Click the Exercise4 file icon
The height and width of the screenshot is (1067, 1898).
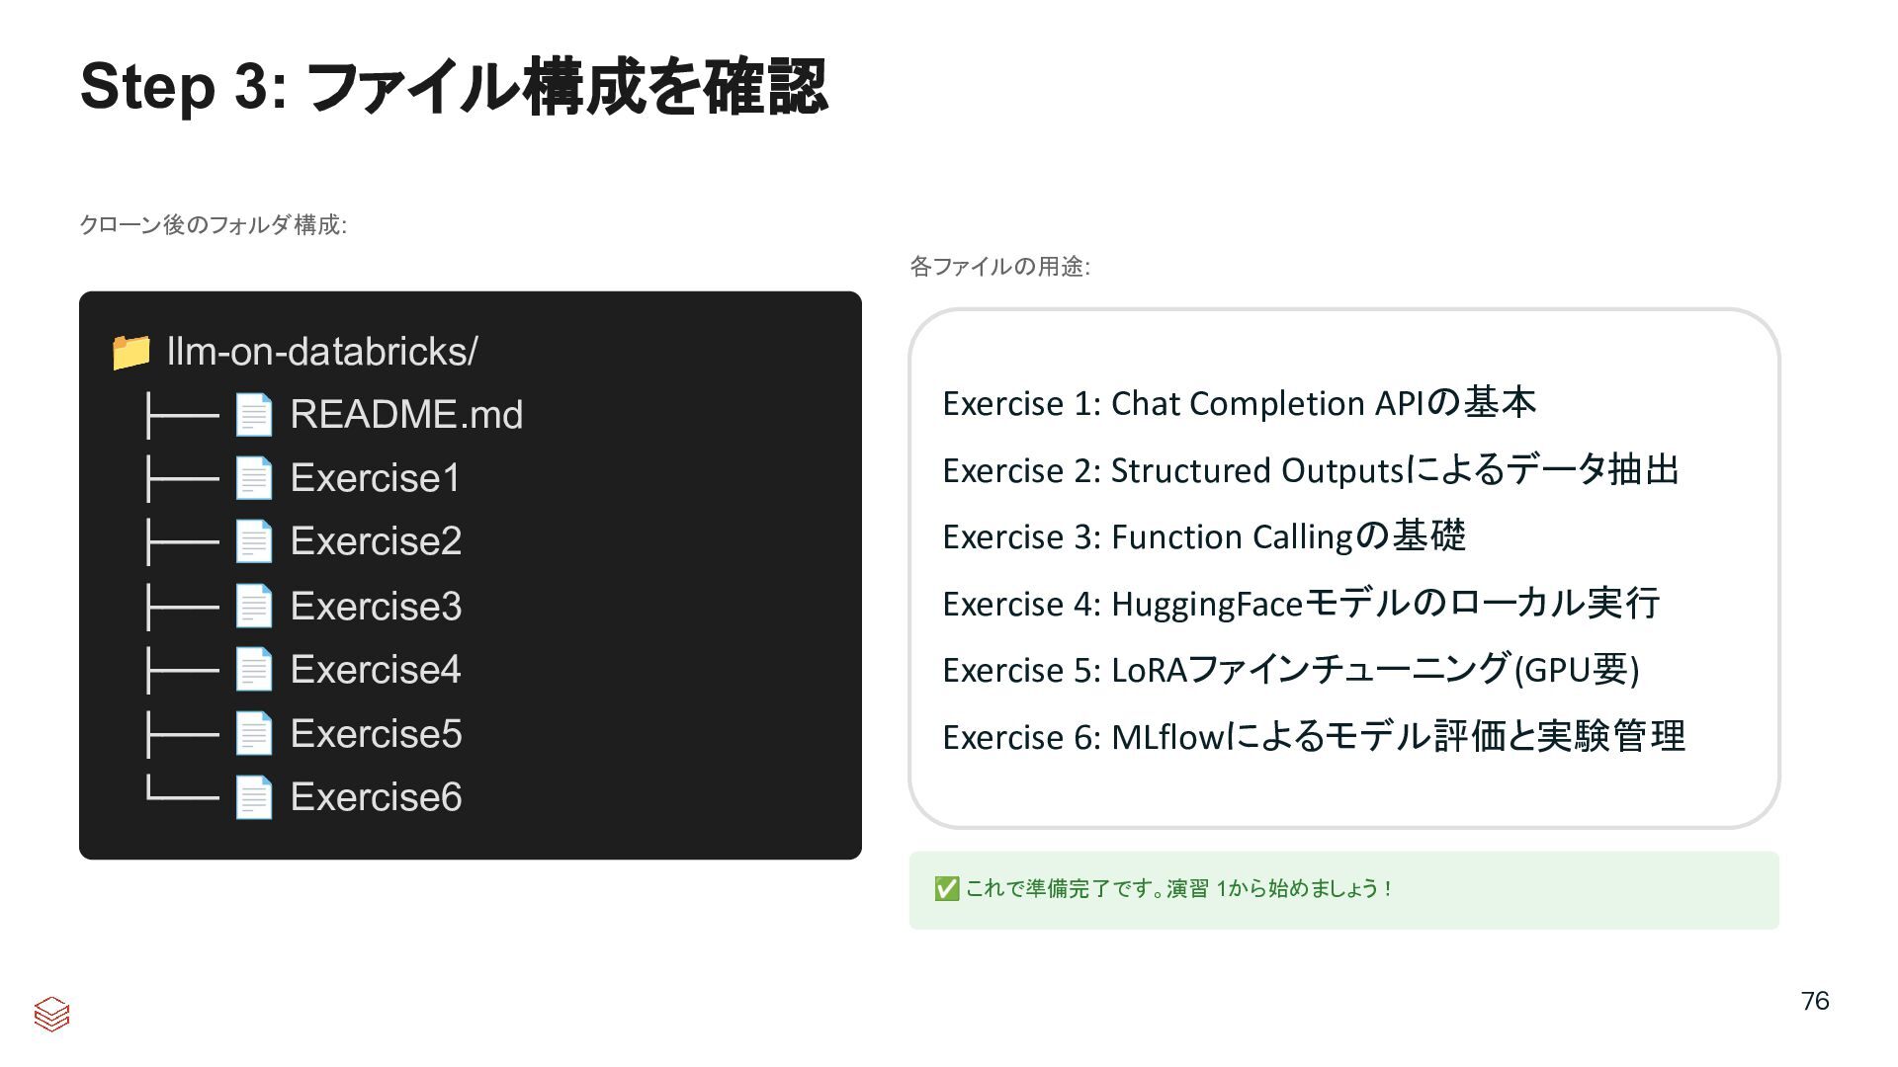pos(253,670)
